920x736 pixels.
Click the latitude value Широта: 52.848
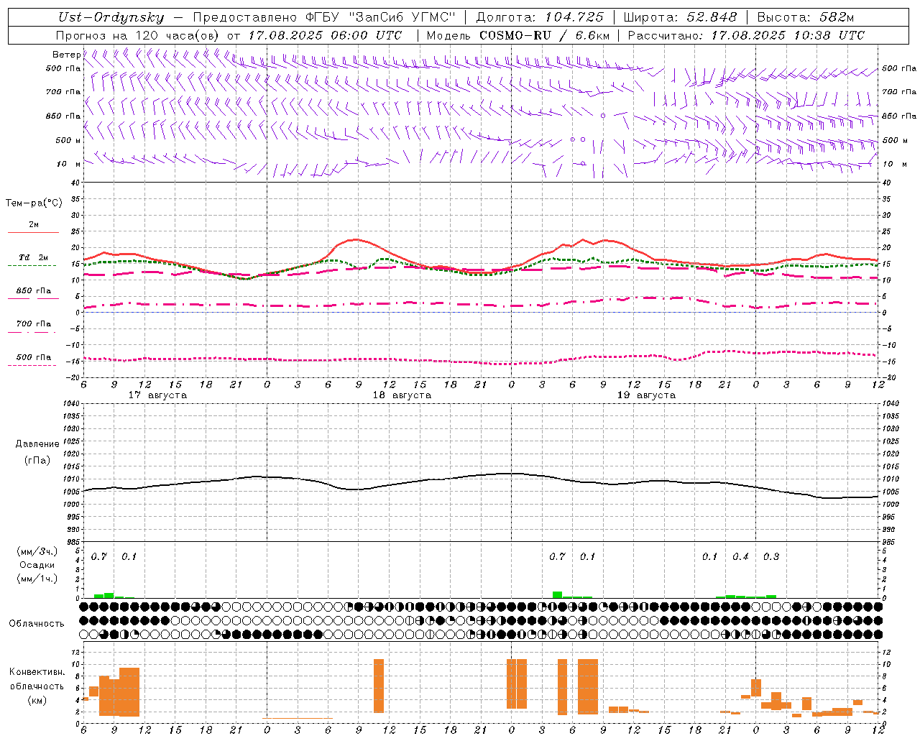coord(679,17)
